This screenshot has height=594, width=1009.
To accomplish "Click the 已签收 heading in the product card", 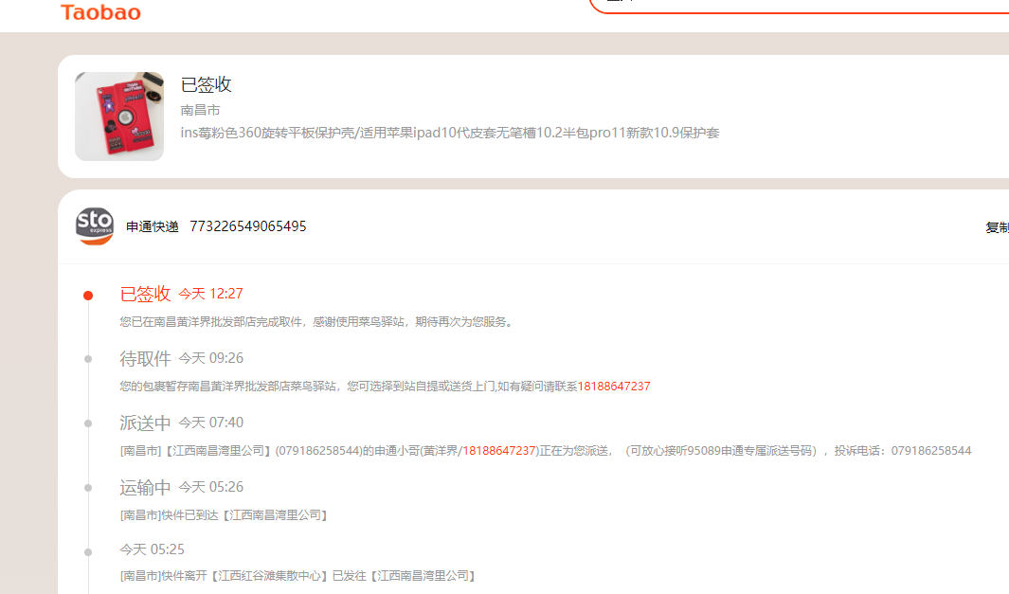I will pyautogui.click(x=206, y=84).
